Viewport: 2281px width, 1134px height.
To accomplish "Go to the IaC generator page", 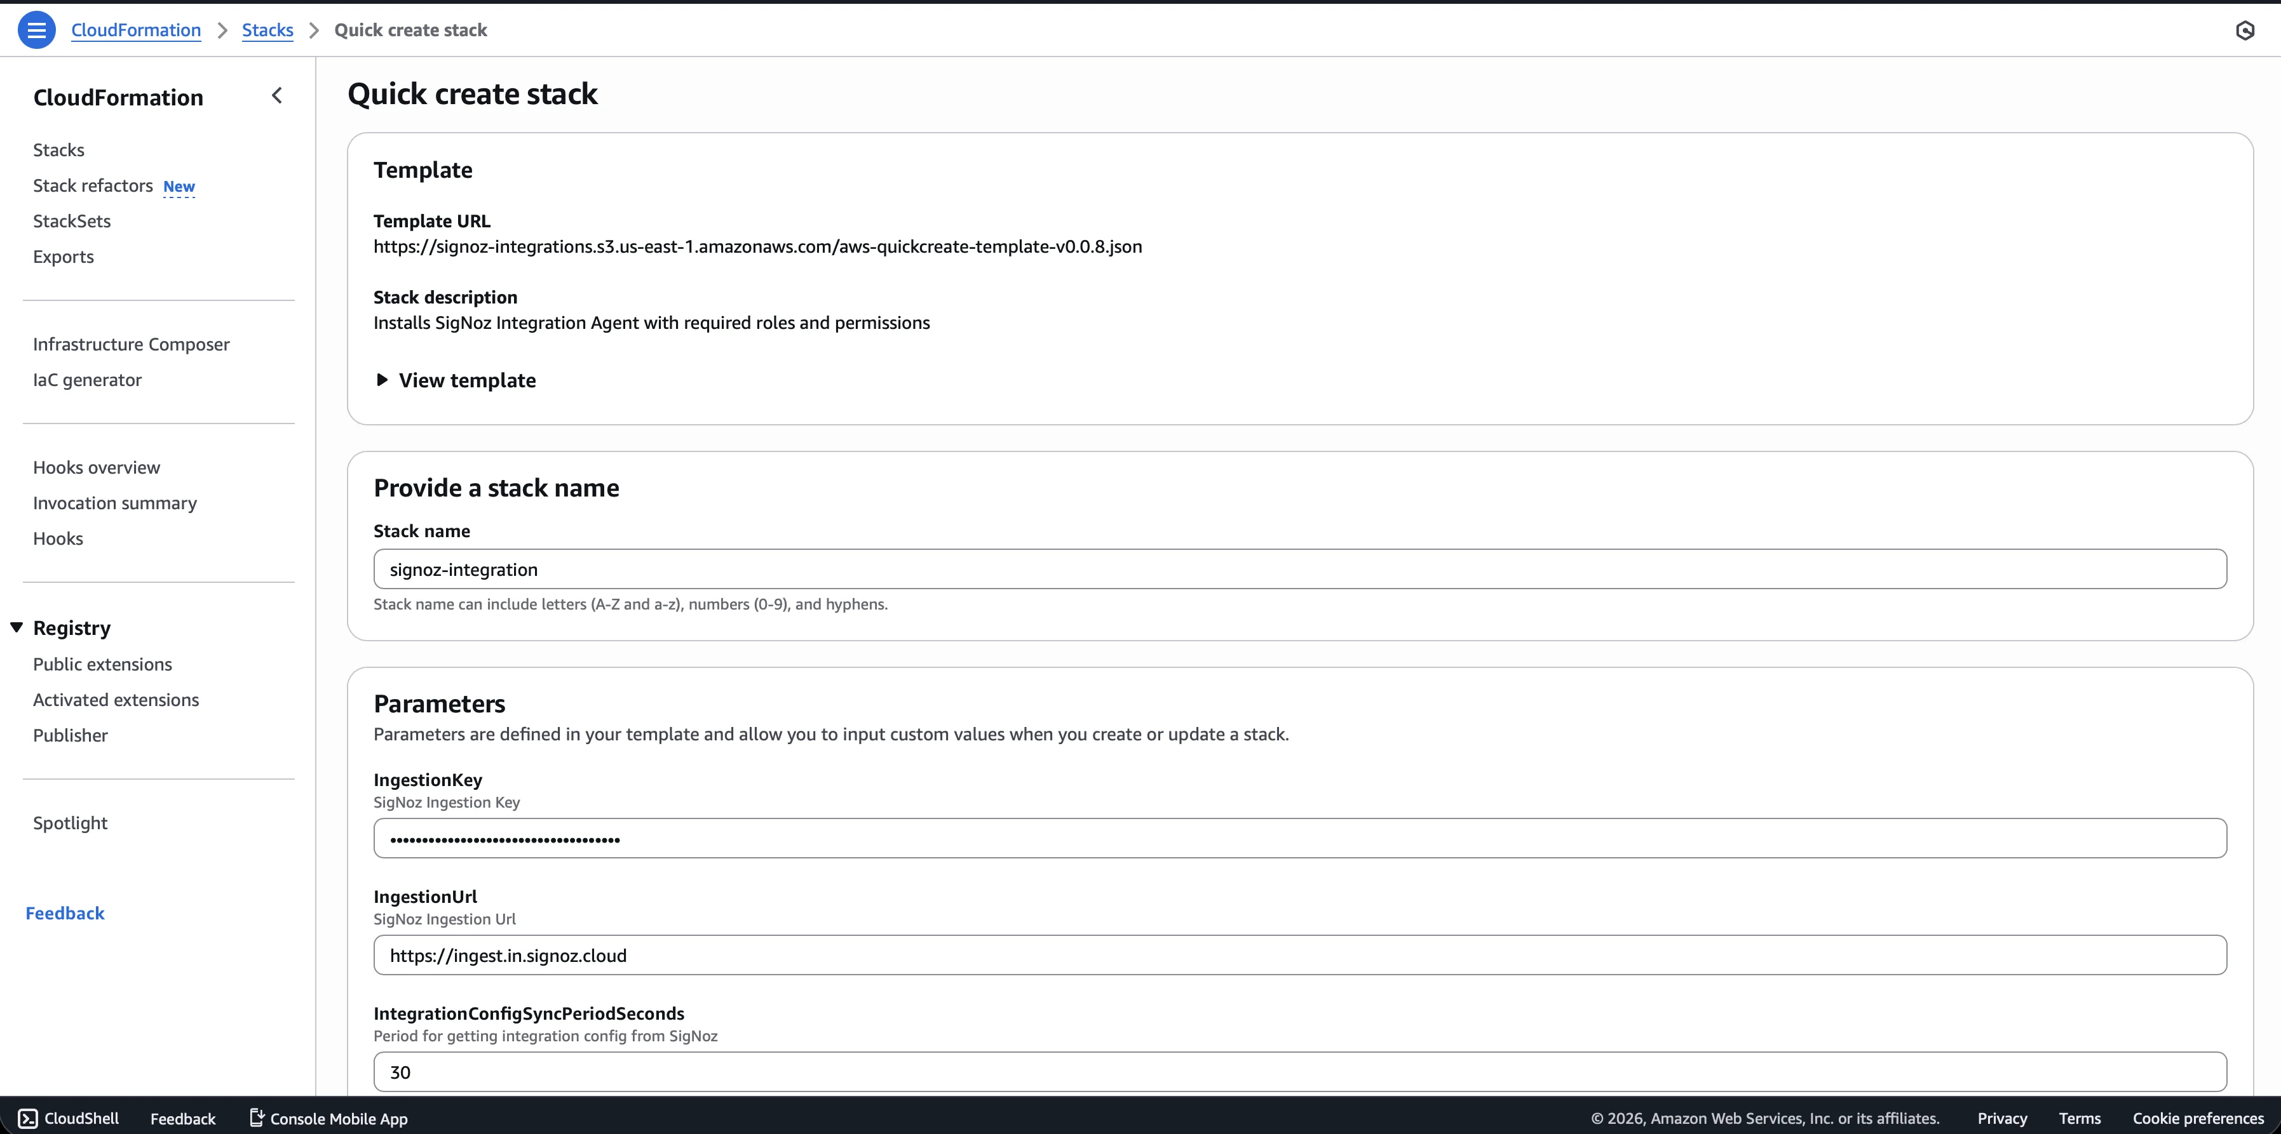I will [87, 380].
